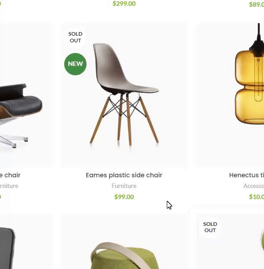Click the SOLD OUT badge on Eames chair
Image resolution: width=264 pixels, height=269 pixels.
(75, 37)
